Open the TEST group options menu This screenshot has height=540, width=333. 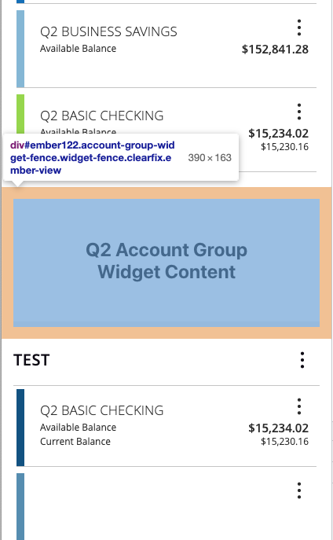click(x=302, y=360)
